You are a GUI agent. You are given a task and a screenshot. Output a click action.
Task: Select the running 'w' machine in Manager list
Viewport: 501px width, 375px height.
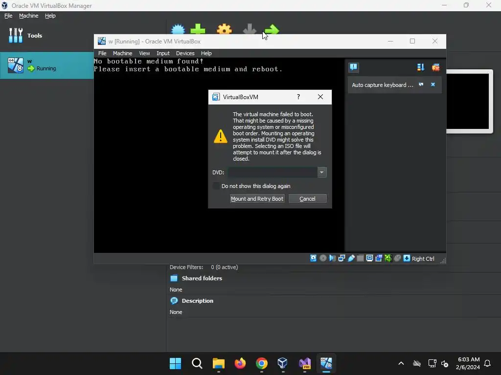tap(46, 65)
